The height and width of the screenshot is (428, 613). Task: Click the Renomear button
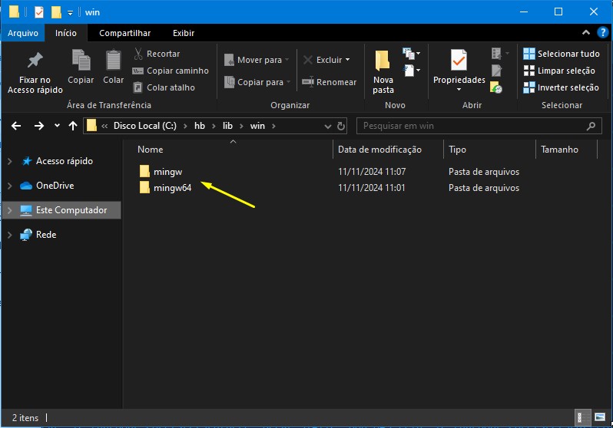(x=329, y=82)
